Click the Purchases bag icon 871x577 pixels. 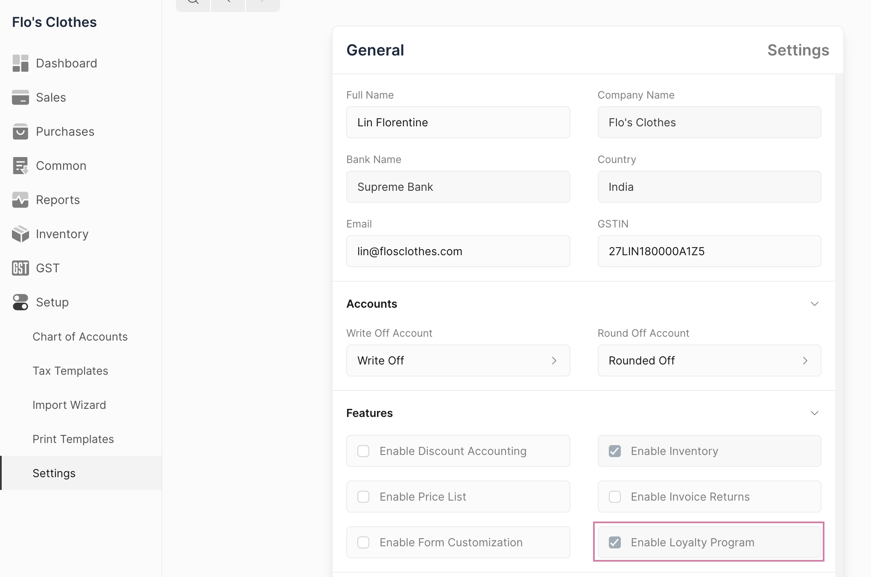(x=20, y=131)
